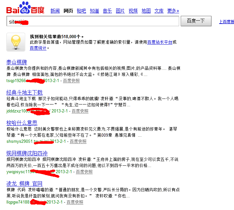Open the 百度统计 link
This screenshot has height=210, width=234.
tap(38, 48)
